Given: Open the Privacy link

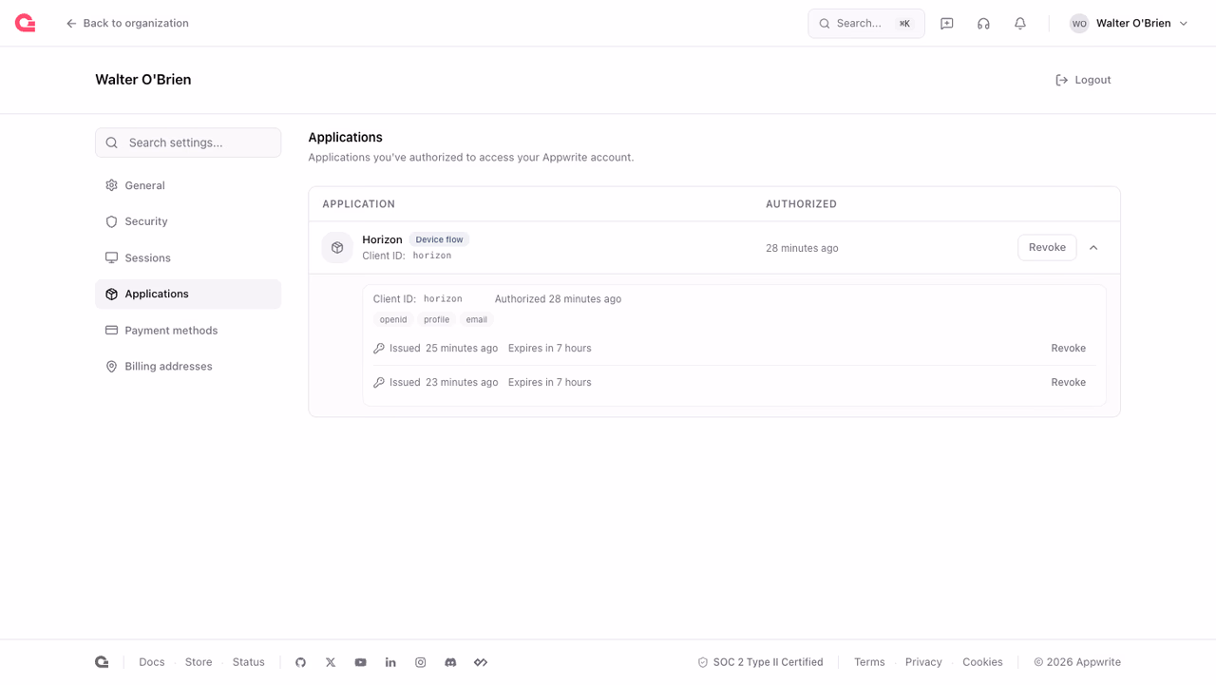Looking at the screenshot, I should [x=923, y=662].
